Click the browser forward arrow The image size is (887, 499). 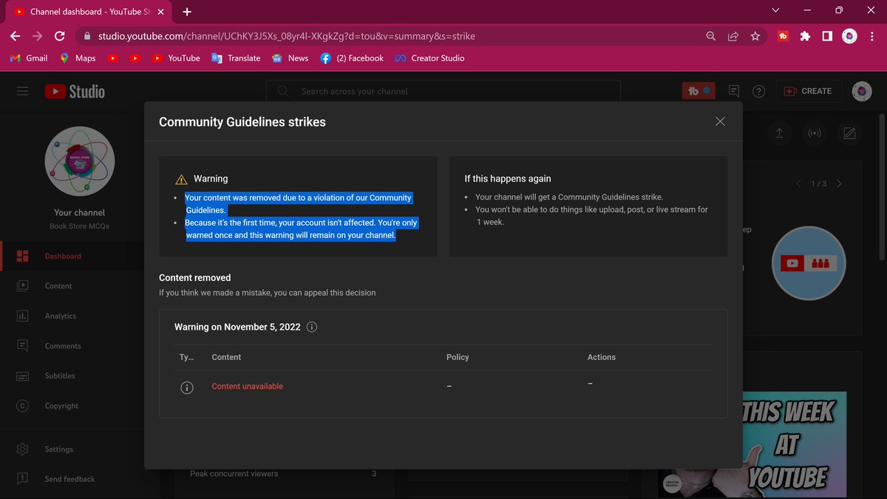[38, 35]
